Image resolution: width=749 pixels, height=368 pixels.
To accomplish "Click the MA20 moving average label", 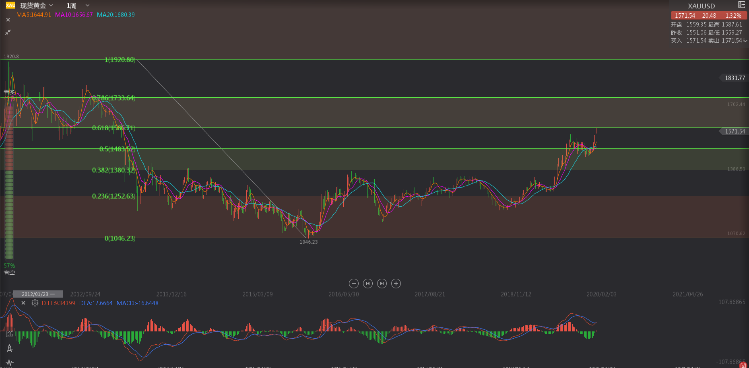I will (116, 15).
